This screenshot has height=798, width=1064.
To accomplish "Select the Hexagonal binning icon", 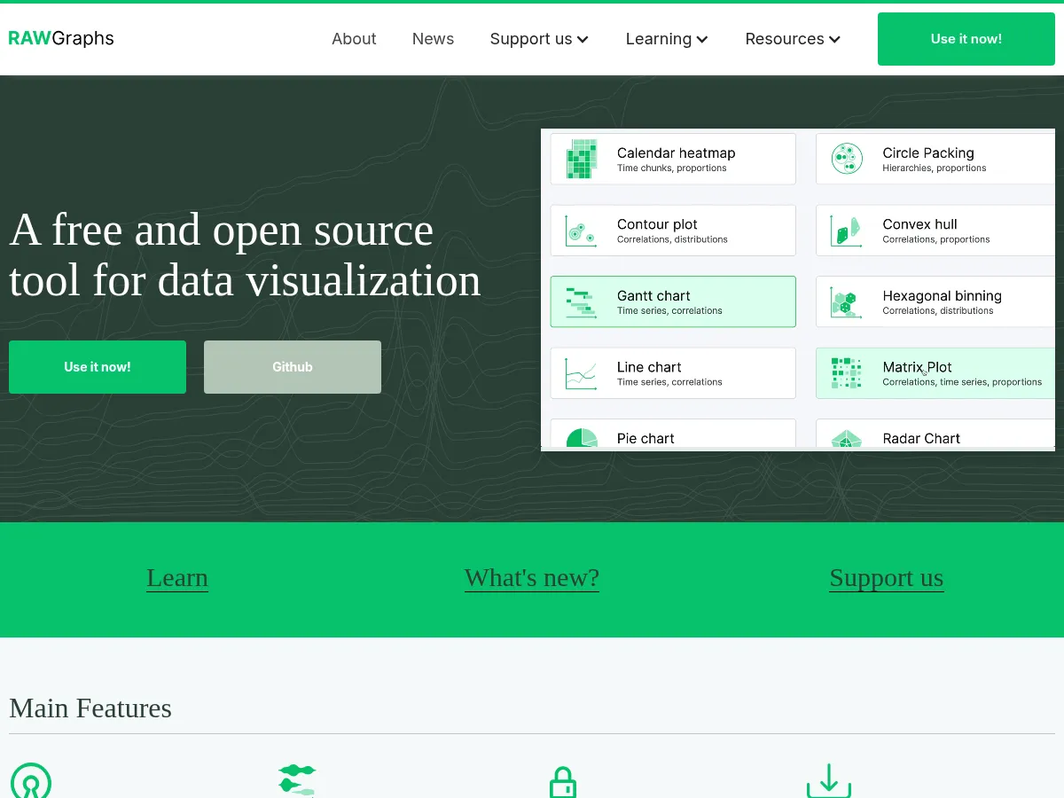I will (x=846, y=301).
